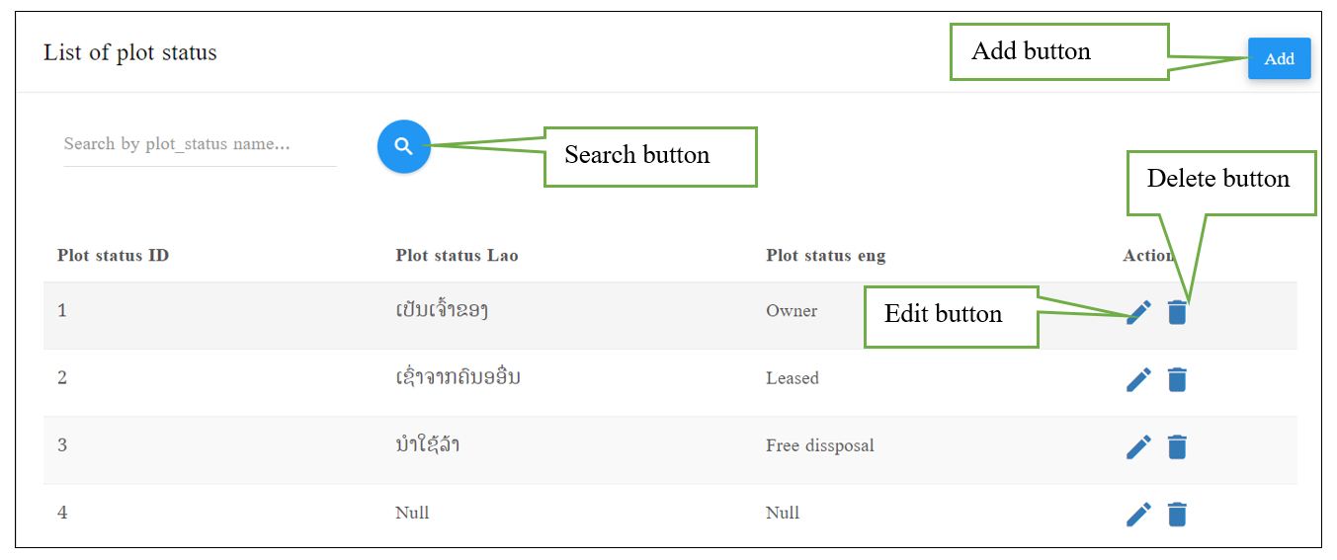
Task: Edit the Leased plot status row
Action: click(1139, 379)
